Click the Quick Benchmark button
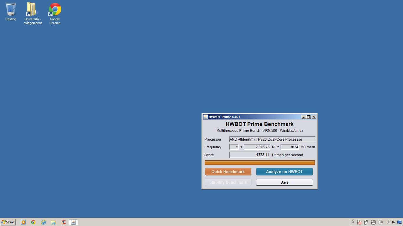 228,172
